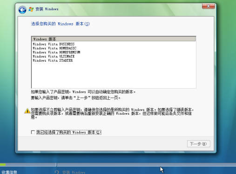236x174 pixels.
Task: Go back using the blue arrow button
Action: [x=22, y=10]
